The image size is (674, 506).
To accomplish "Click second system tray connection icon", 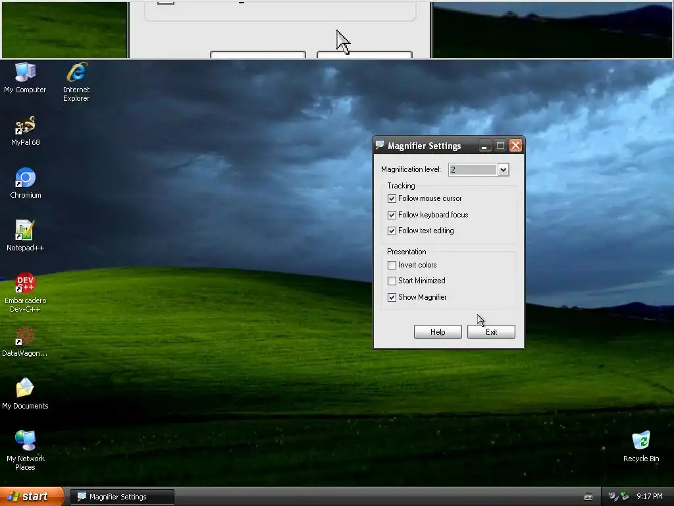I will pyautogui.click(x=624, y=496).
